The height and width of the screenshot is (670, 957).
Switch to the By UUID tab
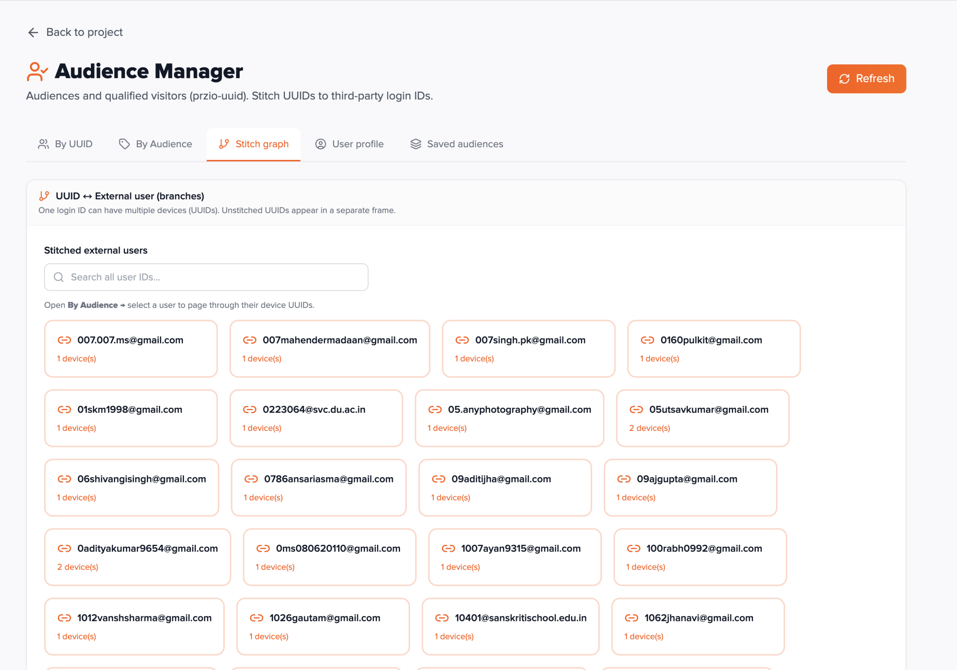pos(65,144)
